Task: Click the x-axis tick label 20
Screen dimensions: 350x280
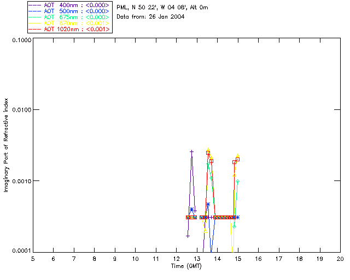Action: [x=340, y=259]
